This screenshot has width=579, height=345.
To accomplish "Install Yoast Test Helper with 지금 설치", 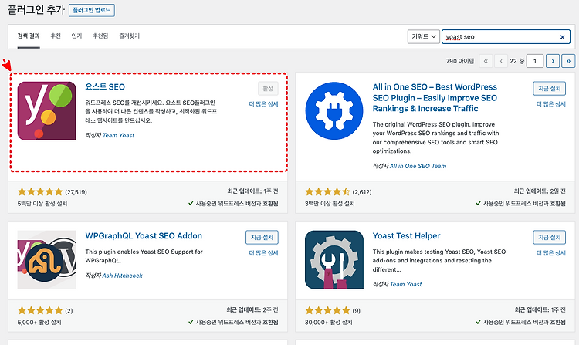I will click(549, 237).
